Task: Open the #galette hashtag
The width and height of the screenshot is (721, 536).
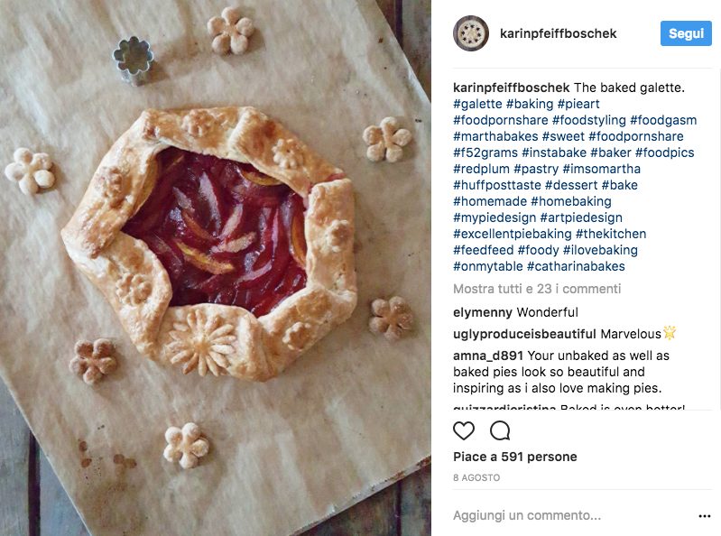Action: (x=477, y=104)
